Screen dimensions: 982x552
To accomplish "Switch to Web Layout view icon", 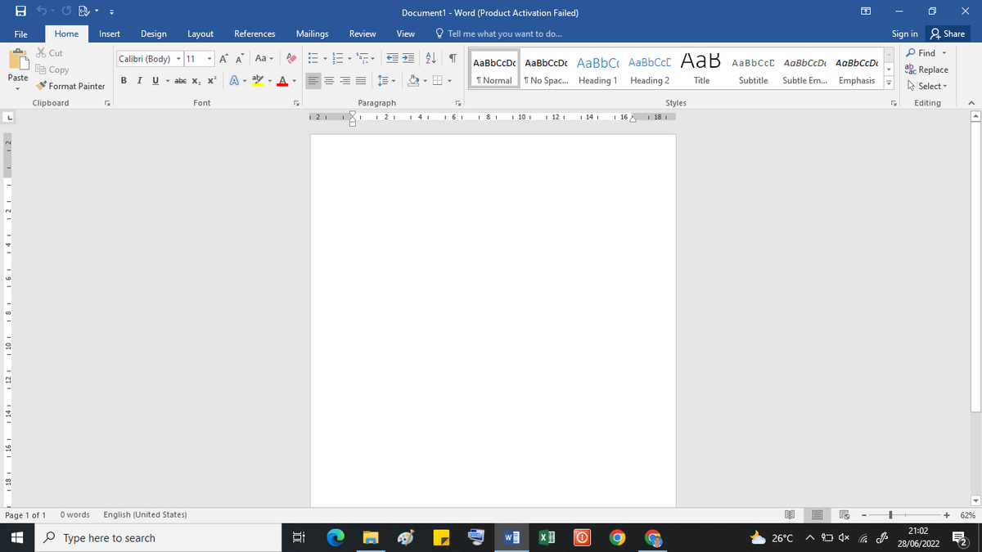I will 845,515.
